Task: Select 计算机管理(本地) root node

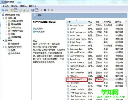Action: click(12, 15)
